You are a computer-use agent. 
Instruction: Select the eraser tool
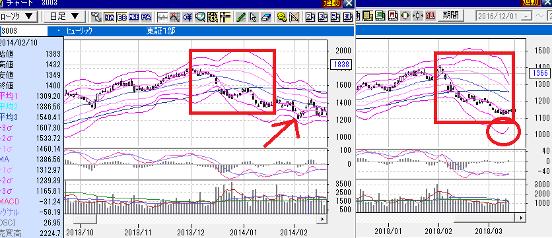267,16
